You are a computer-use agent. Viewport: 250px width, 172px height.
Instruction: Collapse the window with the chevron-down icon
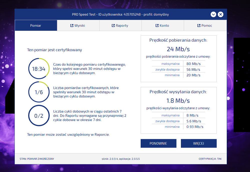(x=213, y=14)
